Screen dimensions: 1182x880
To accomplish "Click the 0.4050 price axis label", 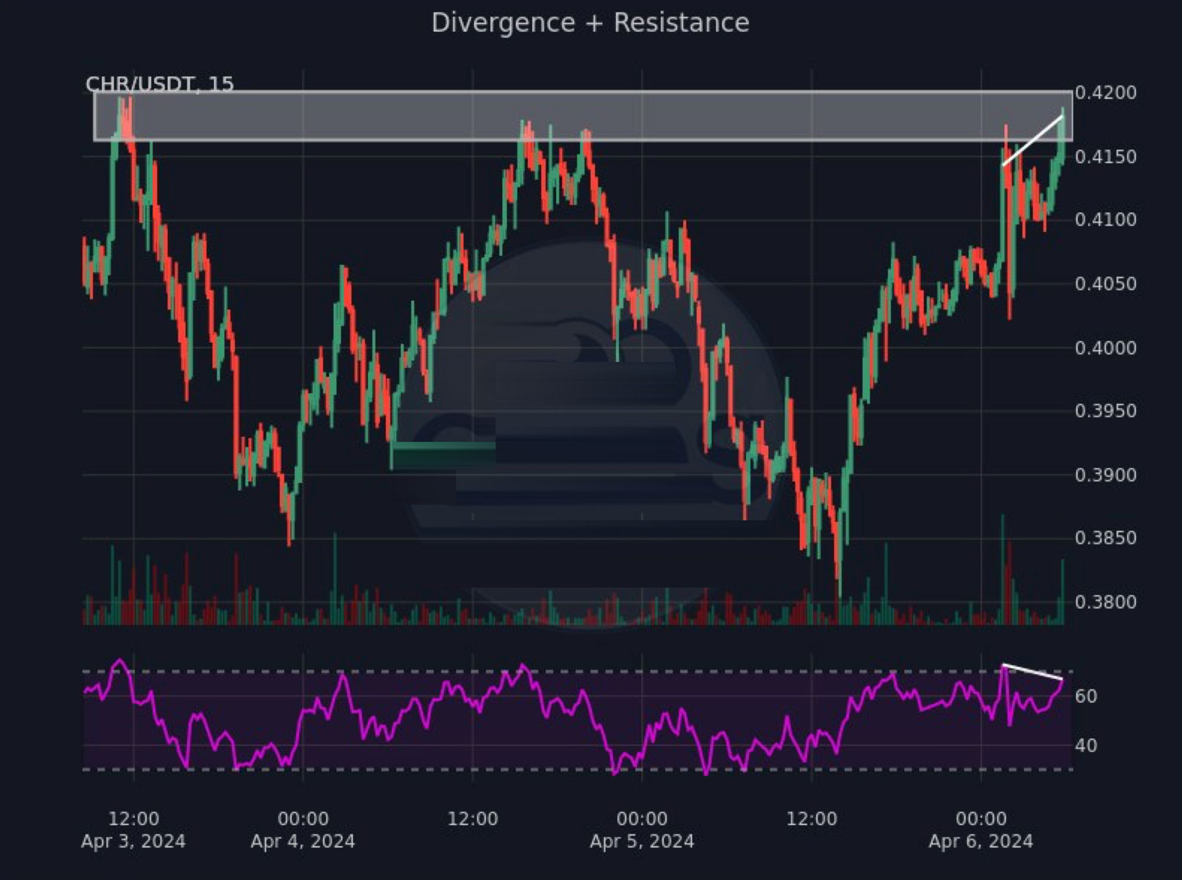I will [1105, 284].
